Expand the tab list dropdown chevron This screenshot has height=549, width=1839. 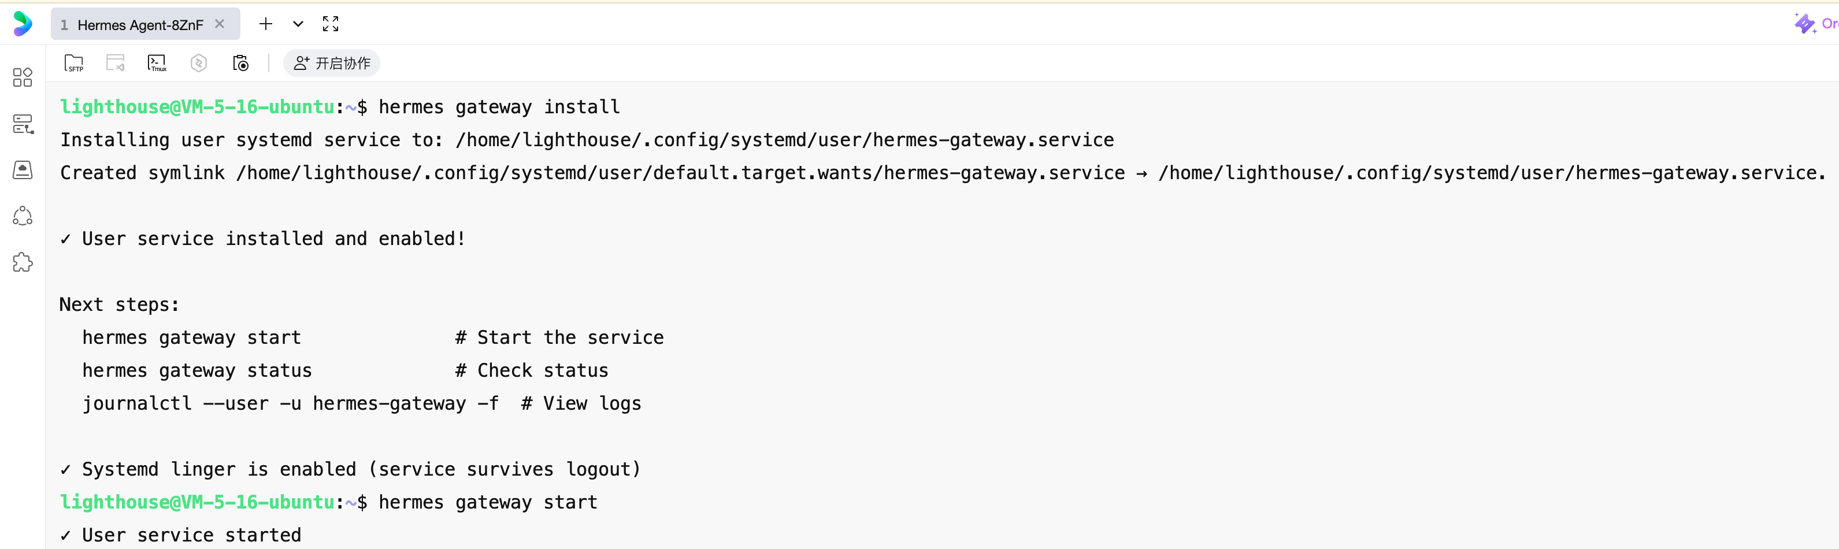298,24
